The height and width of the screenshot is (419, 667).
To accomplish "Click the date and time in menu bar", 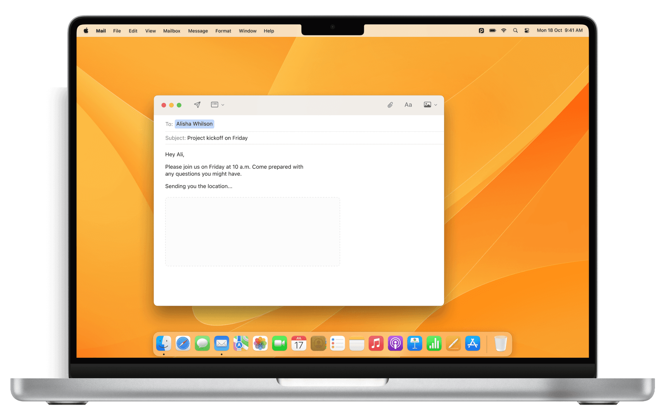I will [560, 30].
